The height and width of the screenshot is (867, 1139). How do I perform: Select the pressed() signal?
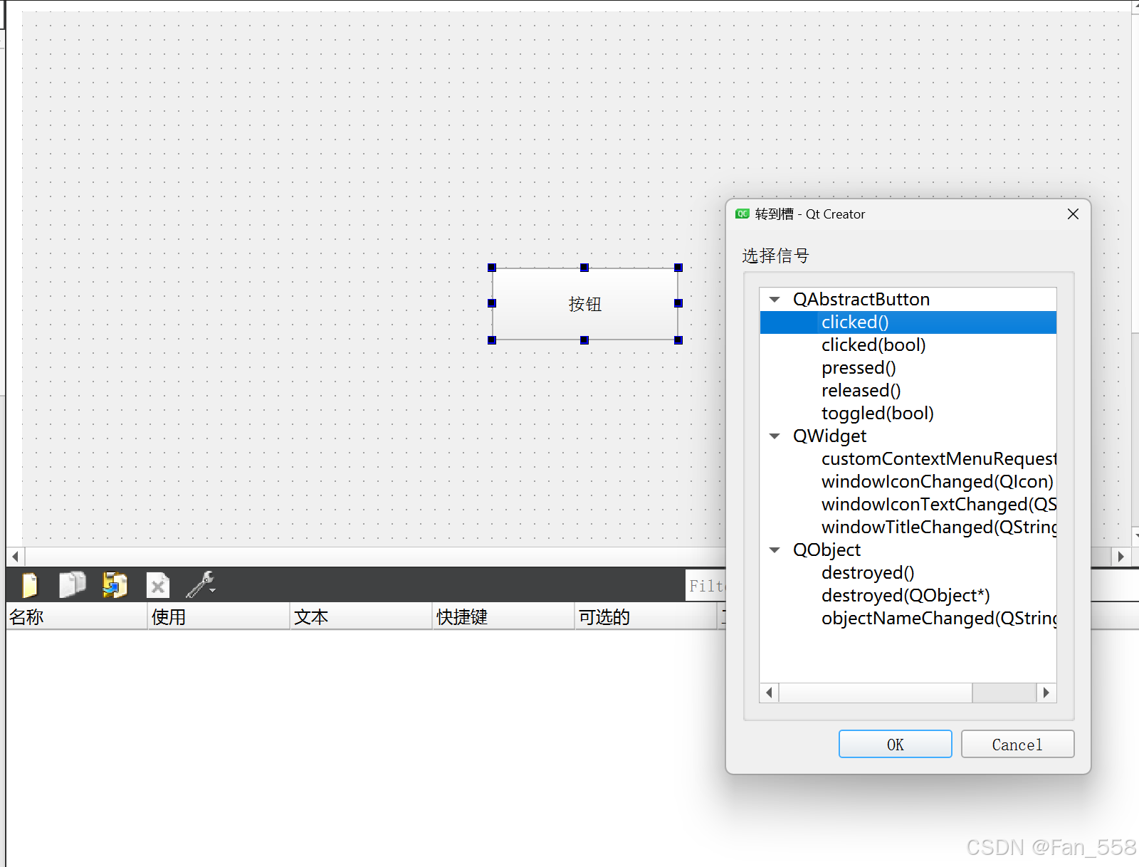(908, 368)
